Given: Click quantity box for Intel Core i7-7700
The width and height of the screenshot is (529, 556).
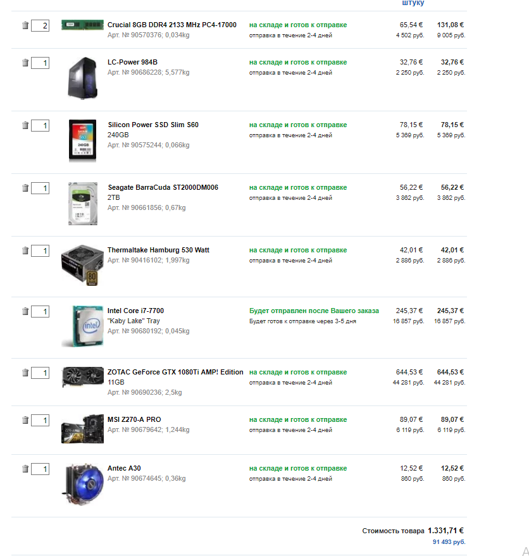Looking at the screenshot, I should (x=40, y=312).
